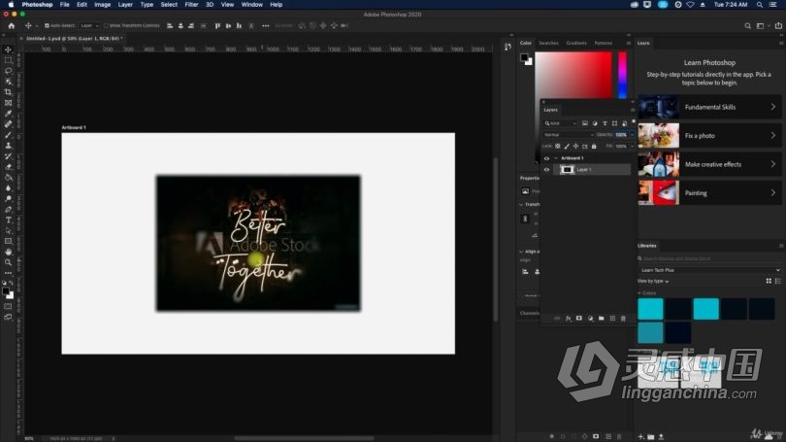This screenshot has height=442, width=786.
Task: Collapse the Transform section in Properties
Action: tap(521, 204)
